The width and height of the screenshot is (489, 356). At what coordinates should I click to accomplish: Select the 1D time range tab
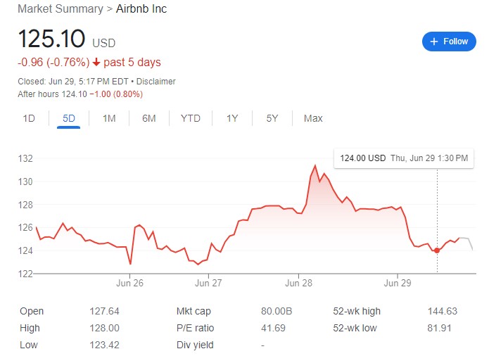tap(29, 118)
